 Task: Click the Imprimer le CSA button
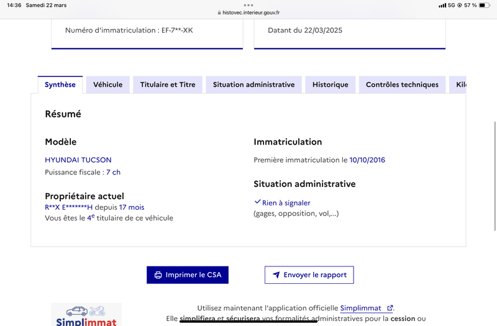coord(188,274)
